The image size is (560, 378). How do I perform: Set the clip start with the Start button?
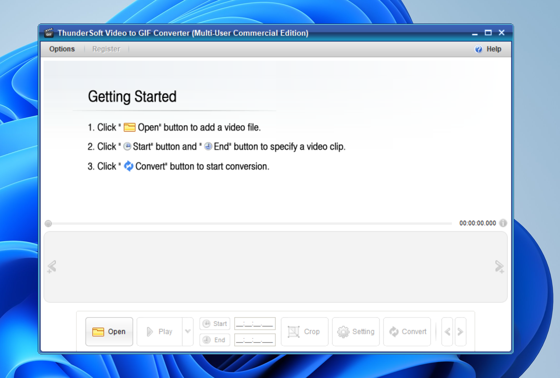point(215,323)
